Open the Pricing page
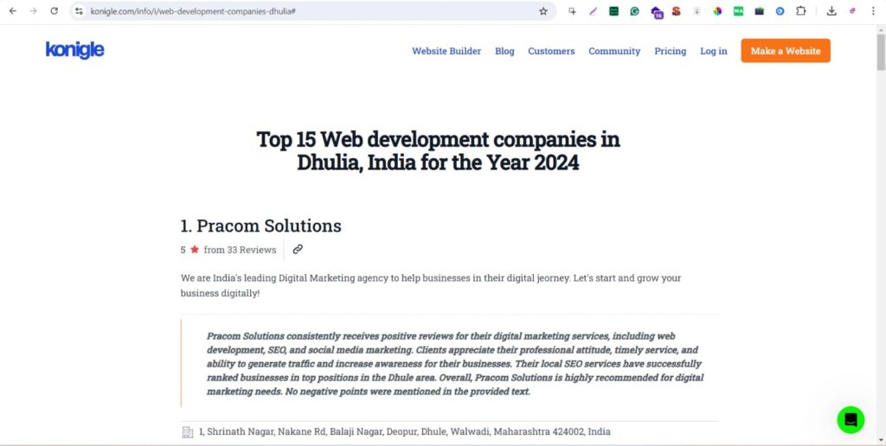This screenshot has width=886, height=446. 671,51
